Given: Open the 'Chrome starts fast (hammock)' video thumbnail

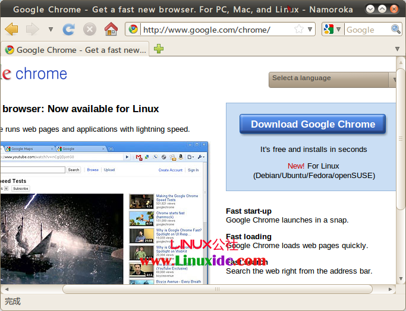Looking at the screenshot, I should (x=141, y=218).
